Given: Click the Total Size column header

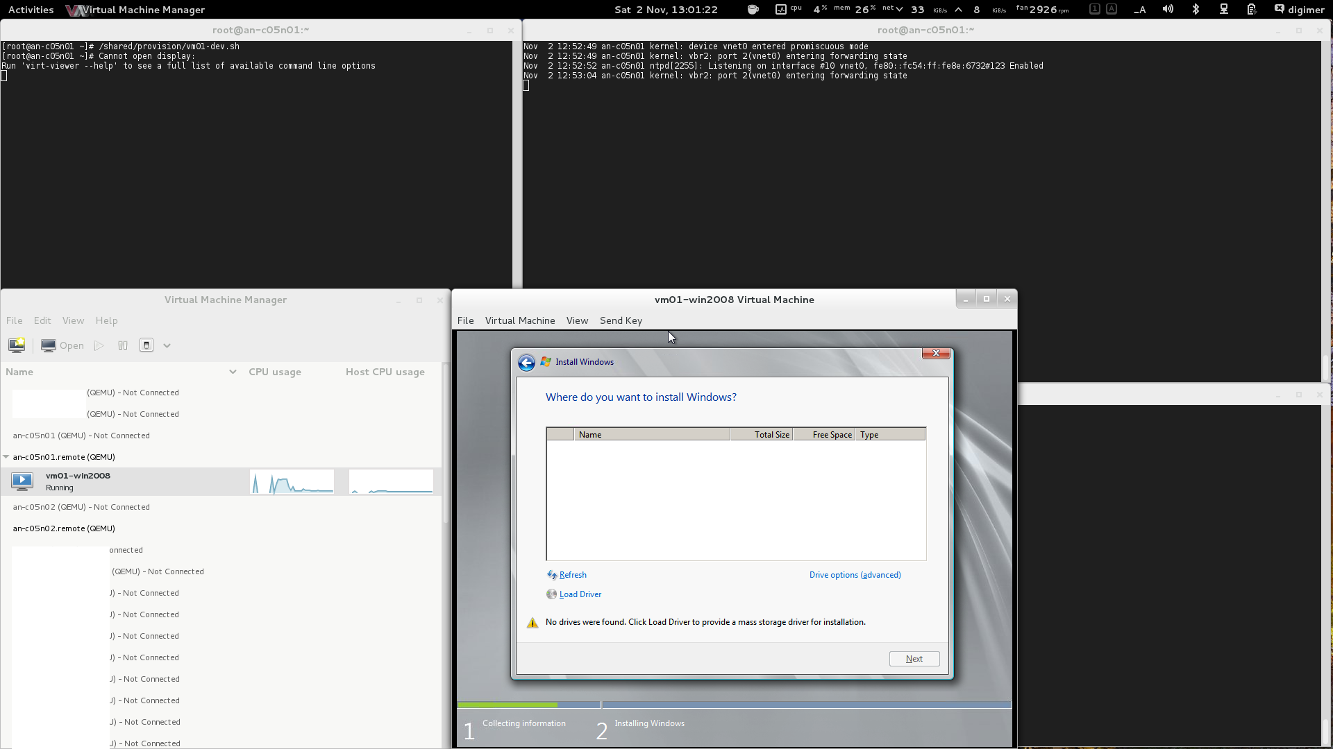Looking at the screenshot, I should click(x=762, y=435).
